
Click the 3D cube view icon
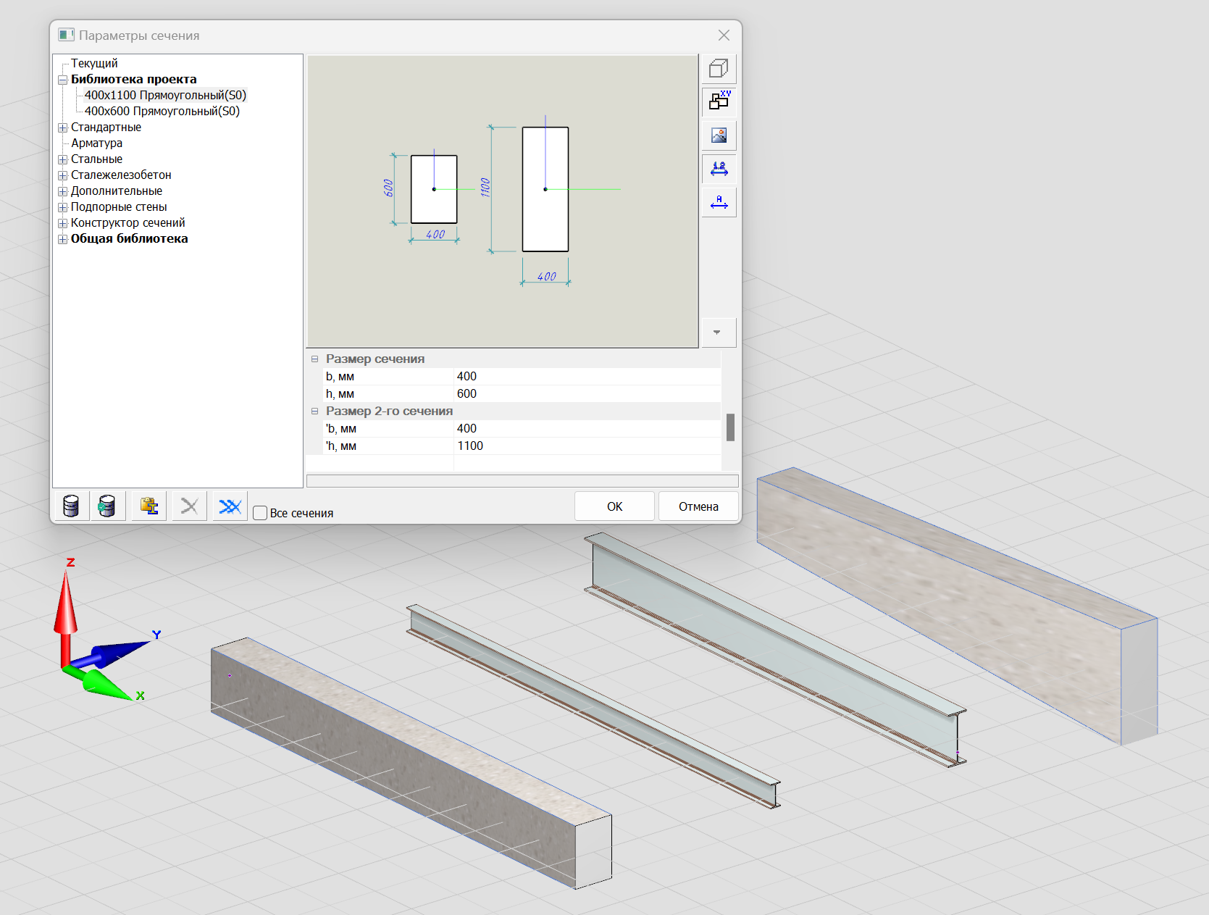point(719,69)
